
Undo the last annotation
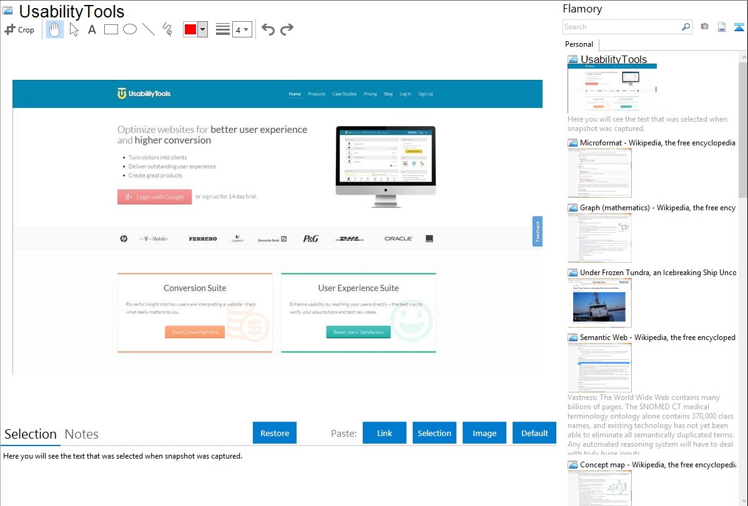coord(268,29)
